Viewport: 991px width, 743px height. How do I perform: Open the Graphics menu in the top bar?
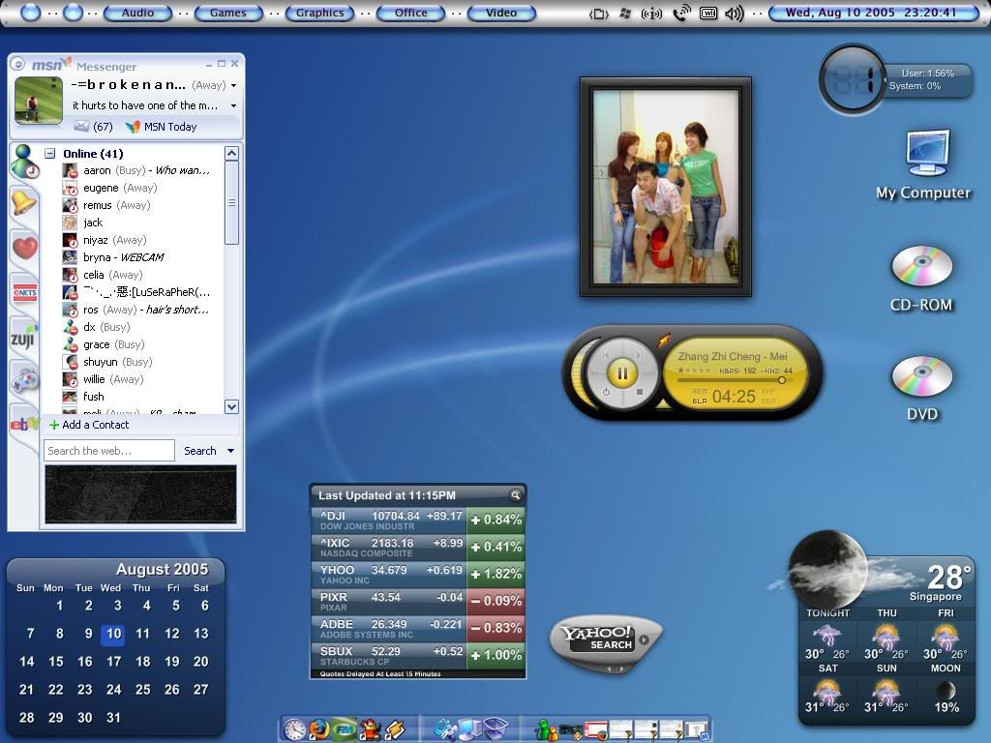(x=319, y=13)
